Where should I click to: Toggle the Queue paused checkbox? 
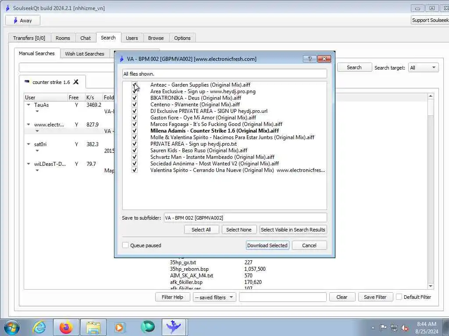coord(125,245)
